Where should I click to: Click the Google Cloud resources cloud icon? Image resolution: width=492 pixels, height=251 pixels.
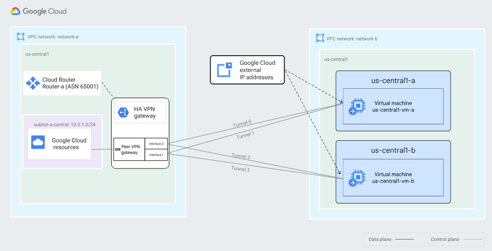[x=38, y=142]
